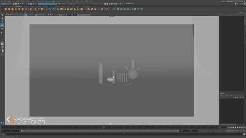
Task: Choose the Lasso select tool in the toolbox
Action: pos(2,18)
